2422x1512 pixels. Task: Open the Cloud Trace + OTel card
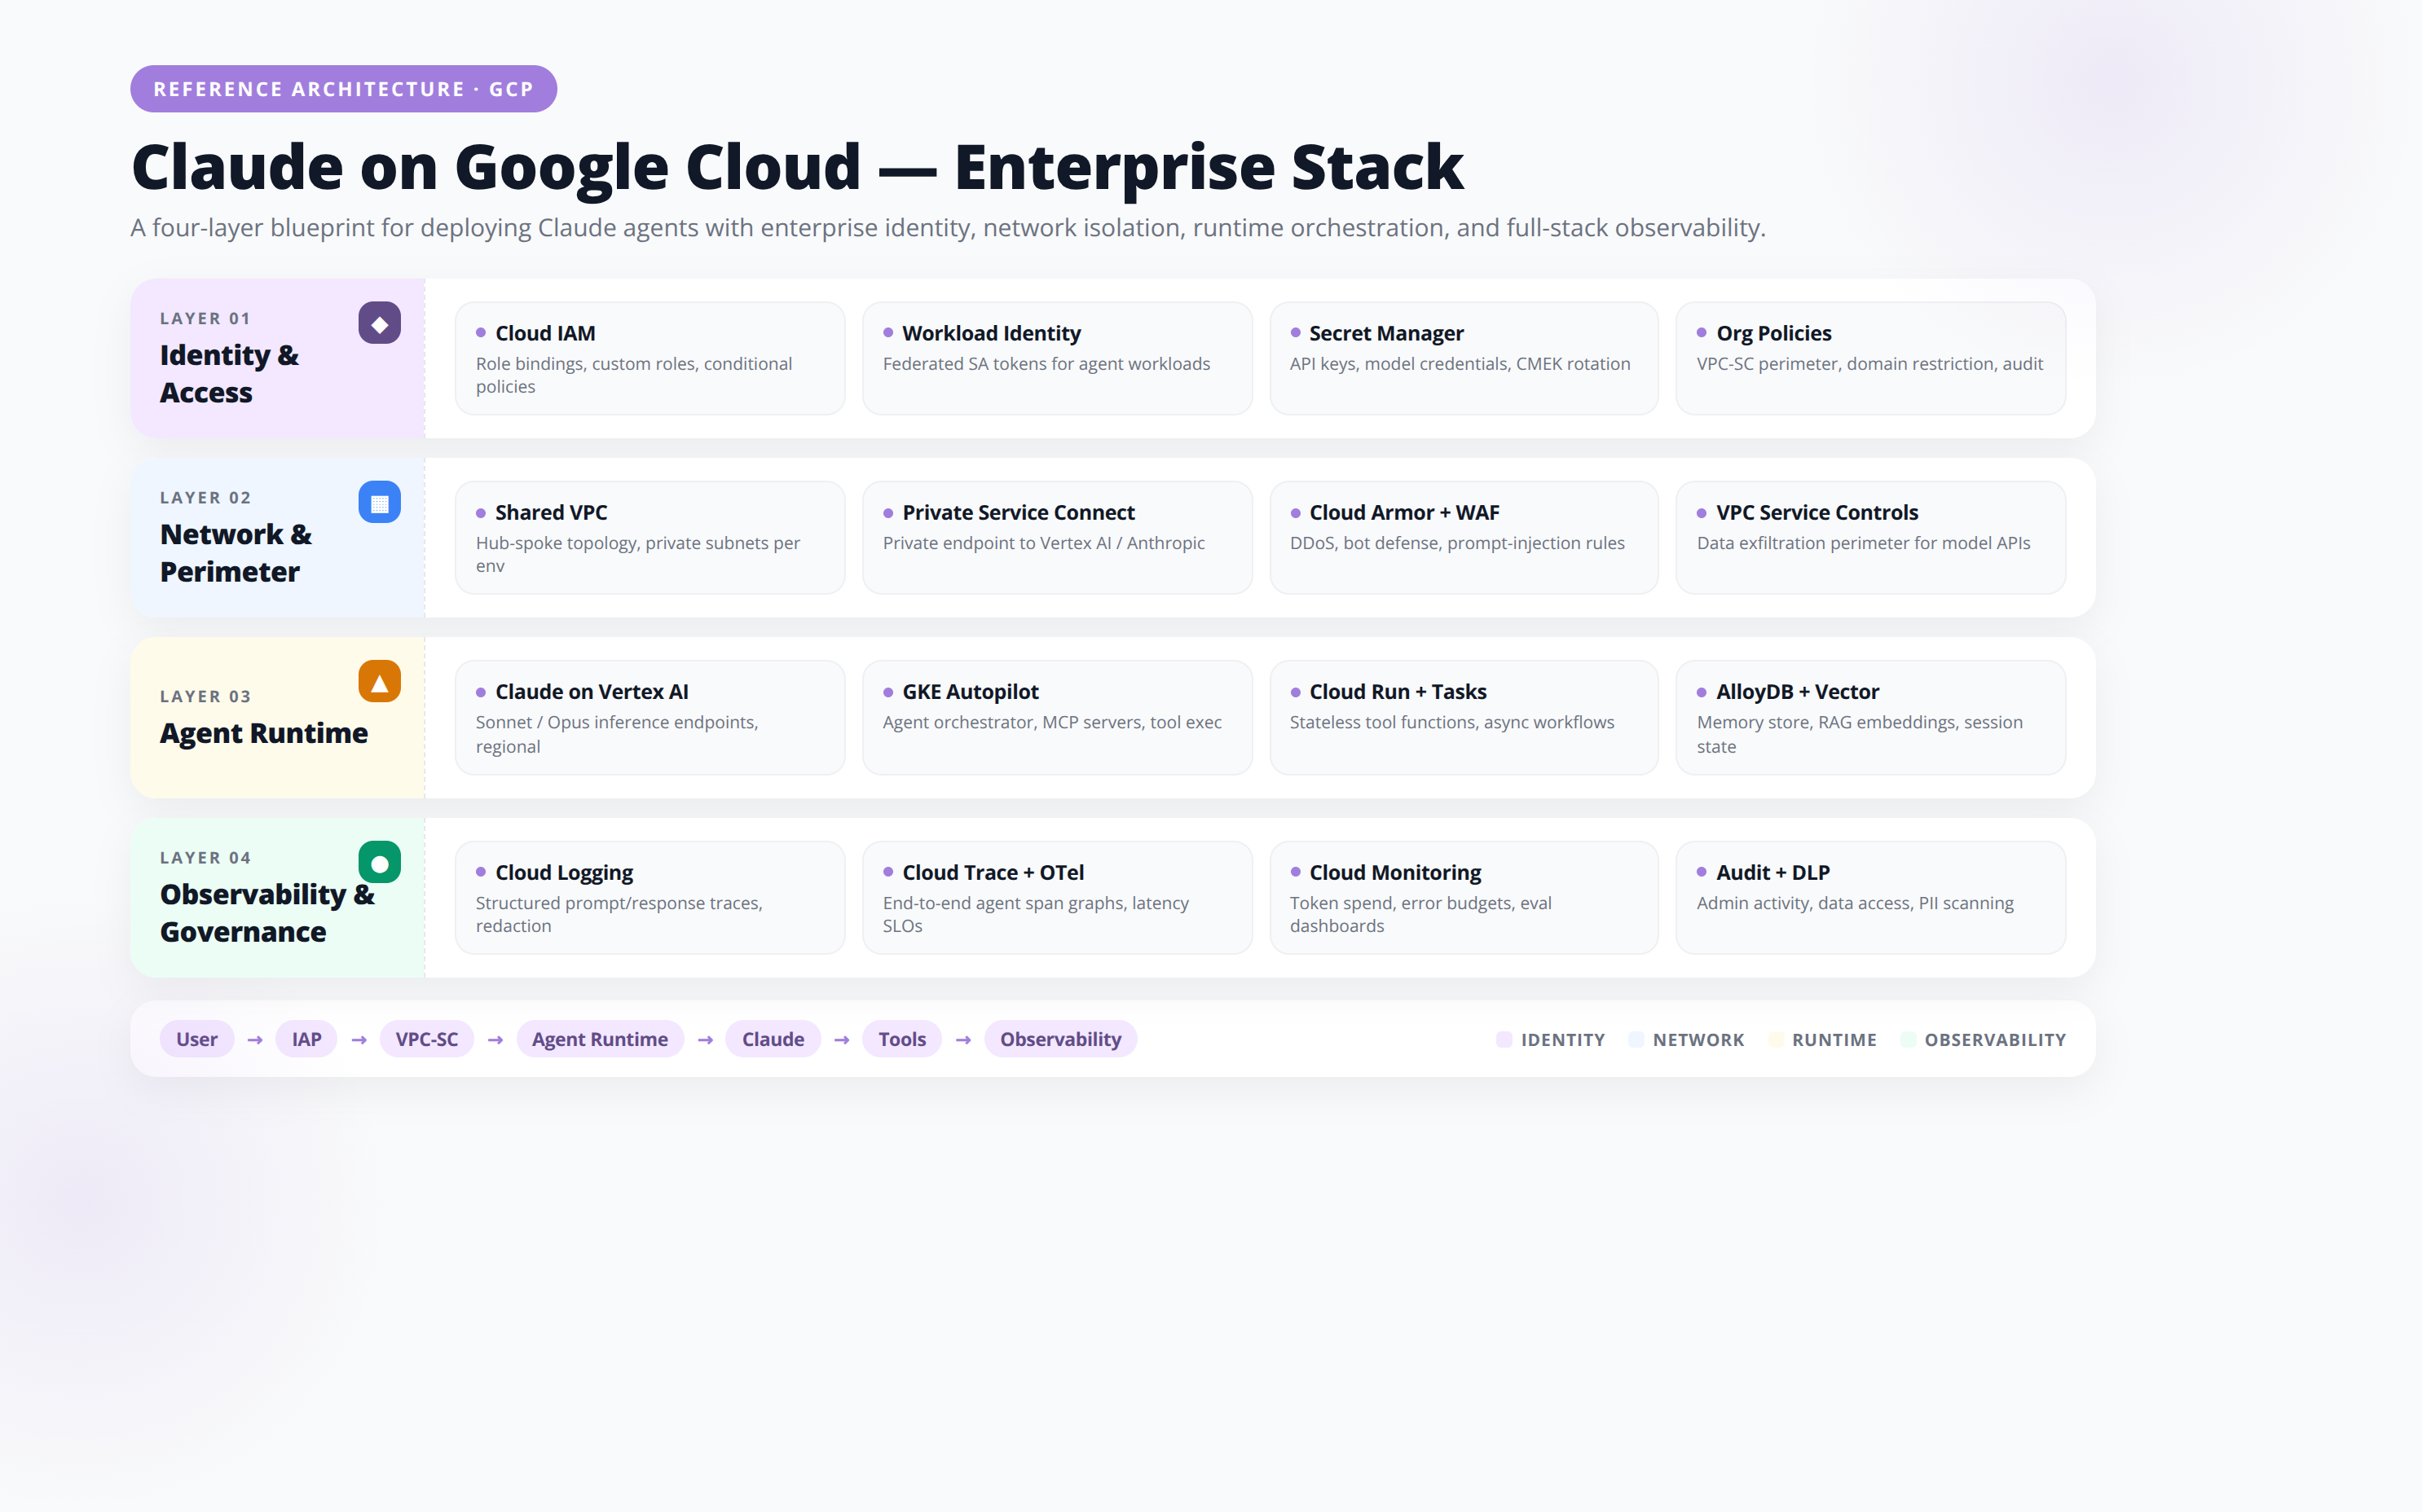tap(1058, 898)
